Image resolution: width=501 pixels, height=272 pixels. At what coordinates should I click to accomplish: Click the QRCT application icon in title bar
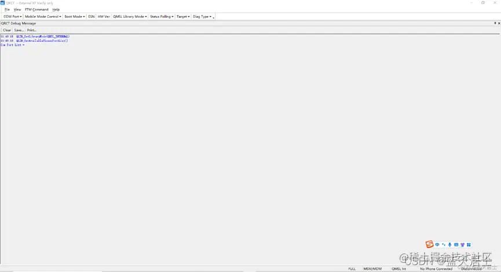tap(2, 3)
